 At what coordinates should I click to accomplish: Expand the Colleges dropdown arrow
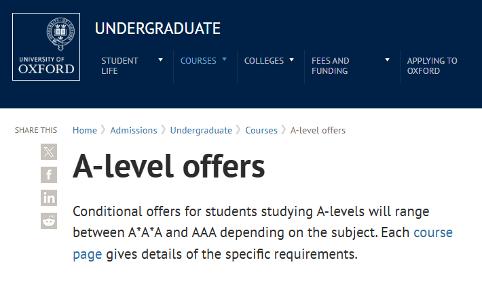291,60
